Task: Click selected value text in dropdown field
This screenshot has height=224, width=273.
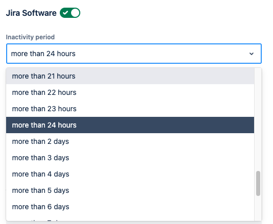Action: pyautogui.click(x=43, y=54)
